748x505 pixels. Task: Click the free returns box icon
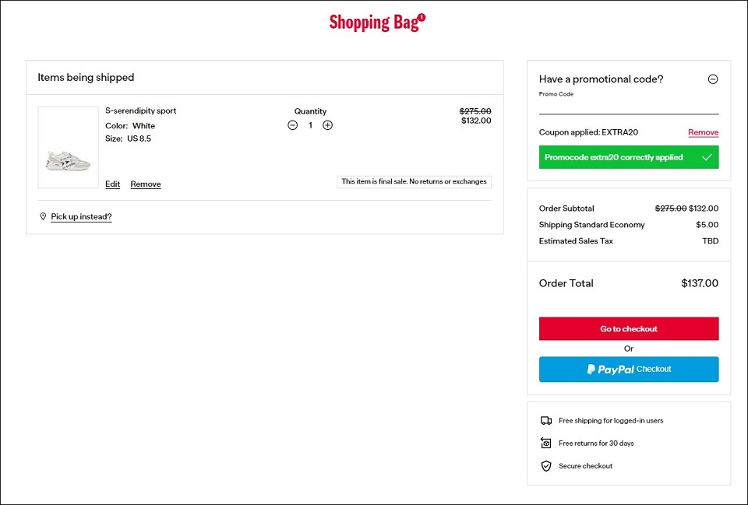[546, 443]
